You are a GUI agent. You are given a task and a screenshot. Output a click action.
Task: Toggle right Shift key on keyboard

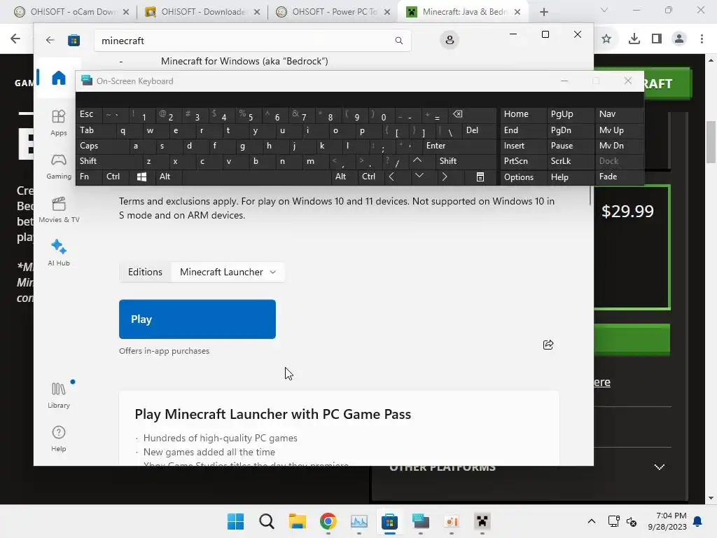466,161
